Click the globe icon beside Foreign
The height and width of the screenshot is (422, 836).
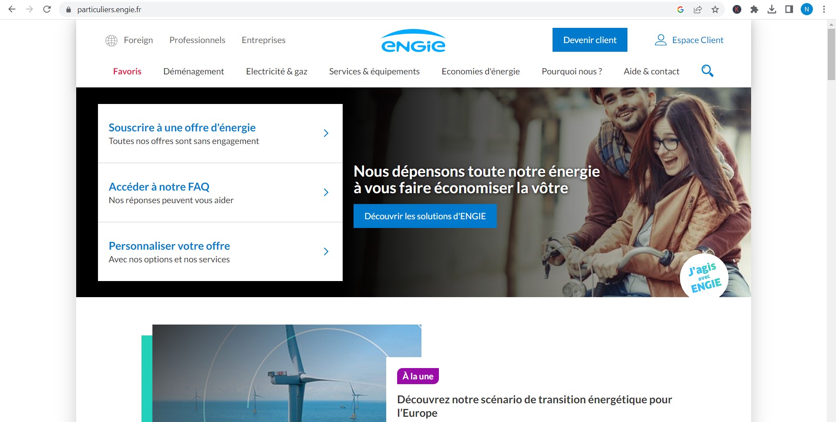111,40
